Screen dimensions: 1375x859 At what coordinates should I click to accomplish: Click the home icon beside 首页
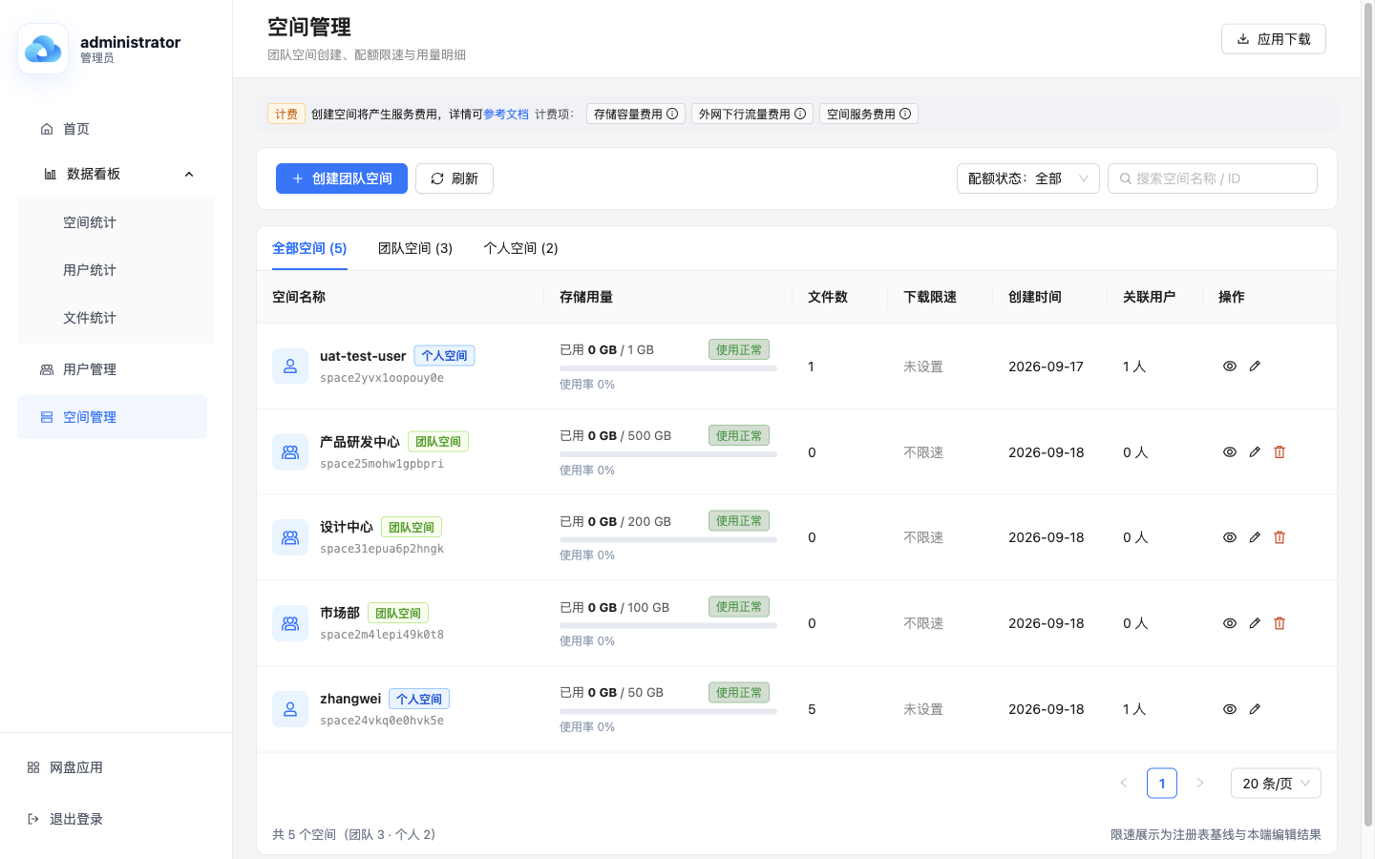[x=47, y=129]
